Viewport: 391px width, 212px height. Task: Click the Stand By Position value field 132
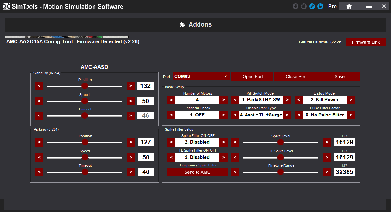tap(146, 86)
